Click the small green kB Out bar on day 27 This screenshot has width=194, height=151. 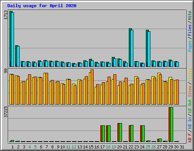(x=160, y=140)
